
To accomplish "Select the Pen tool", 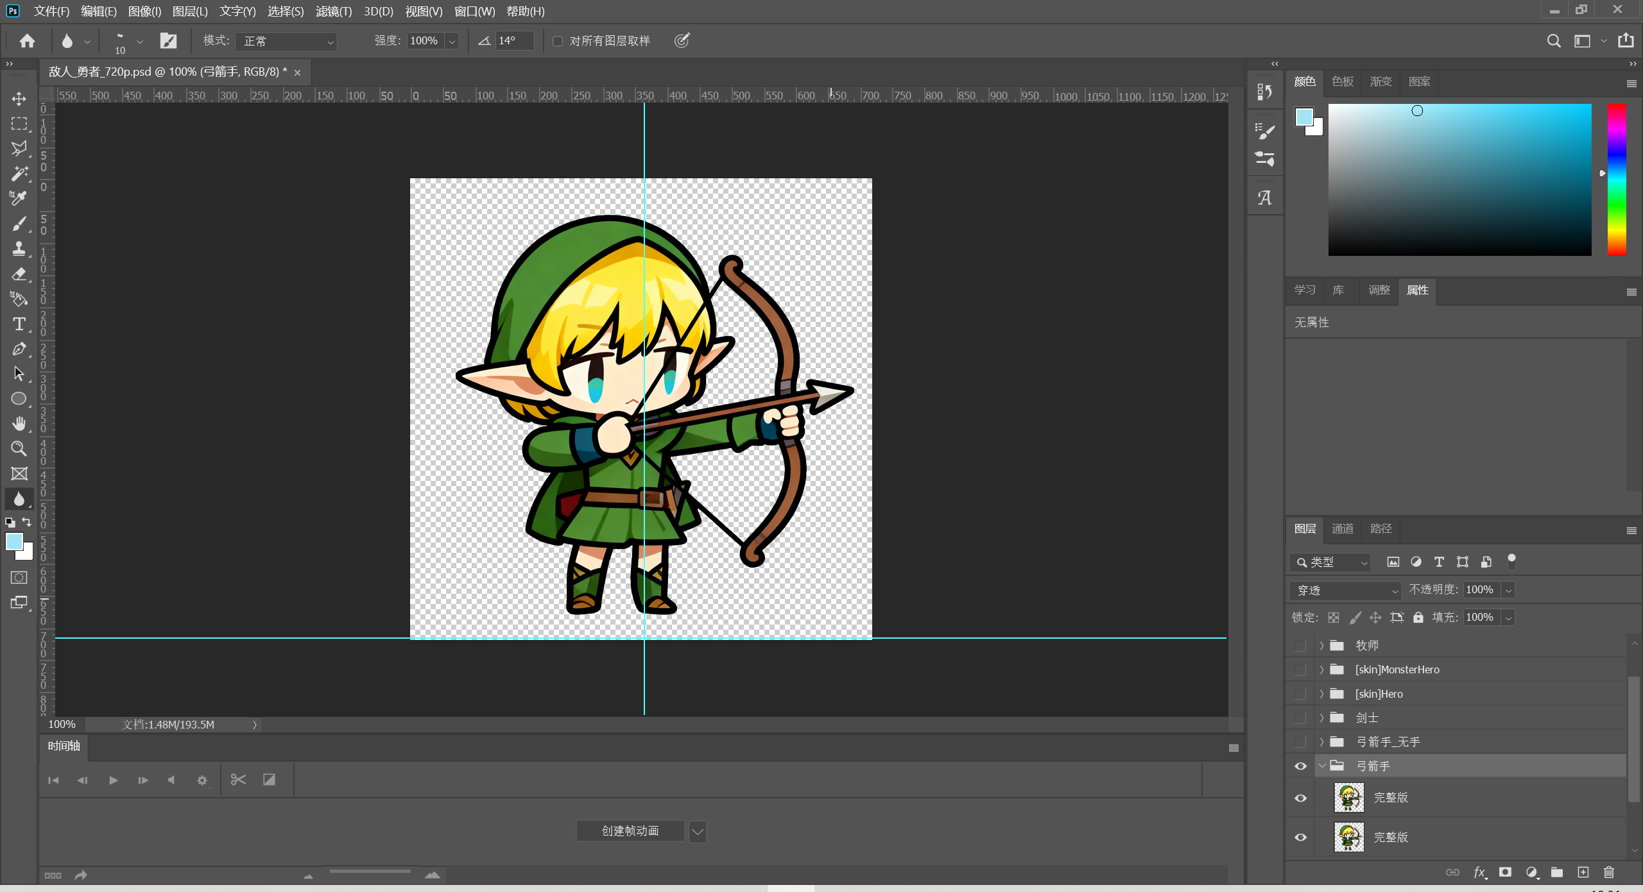I will (x=19, y=349).
